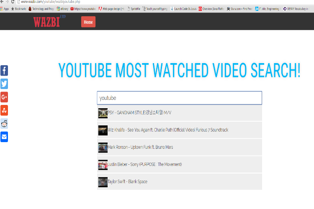Click Taylor Swift Blank Space thumbnail
Viewport: 314px width, 209px height.
point(103,182)
